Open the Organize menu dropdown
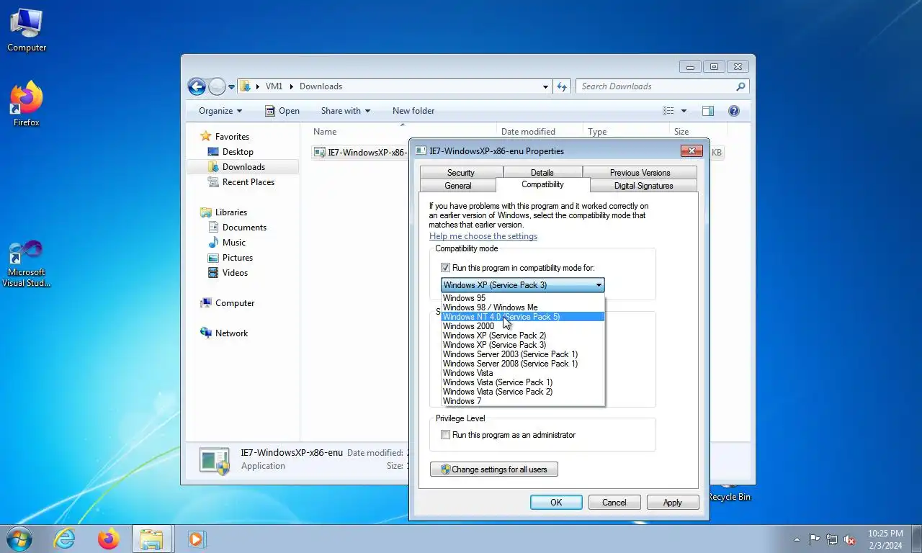The image size is (922, 553). pos(220,111)
